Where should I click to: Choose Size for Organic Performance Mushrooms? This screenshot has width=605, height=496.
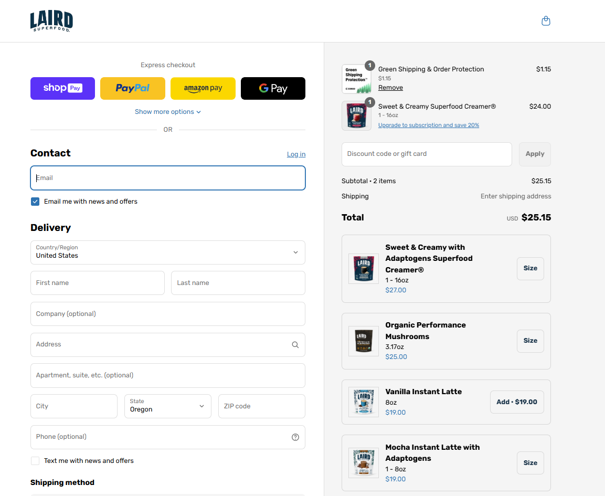[x=530, y=341]
